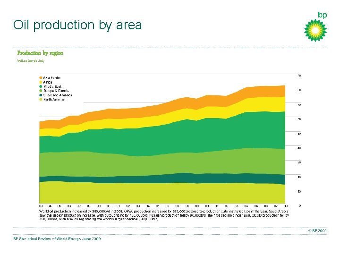Click the x-axis year label 08
340x255 pixels.
tap(286, 206)
